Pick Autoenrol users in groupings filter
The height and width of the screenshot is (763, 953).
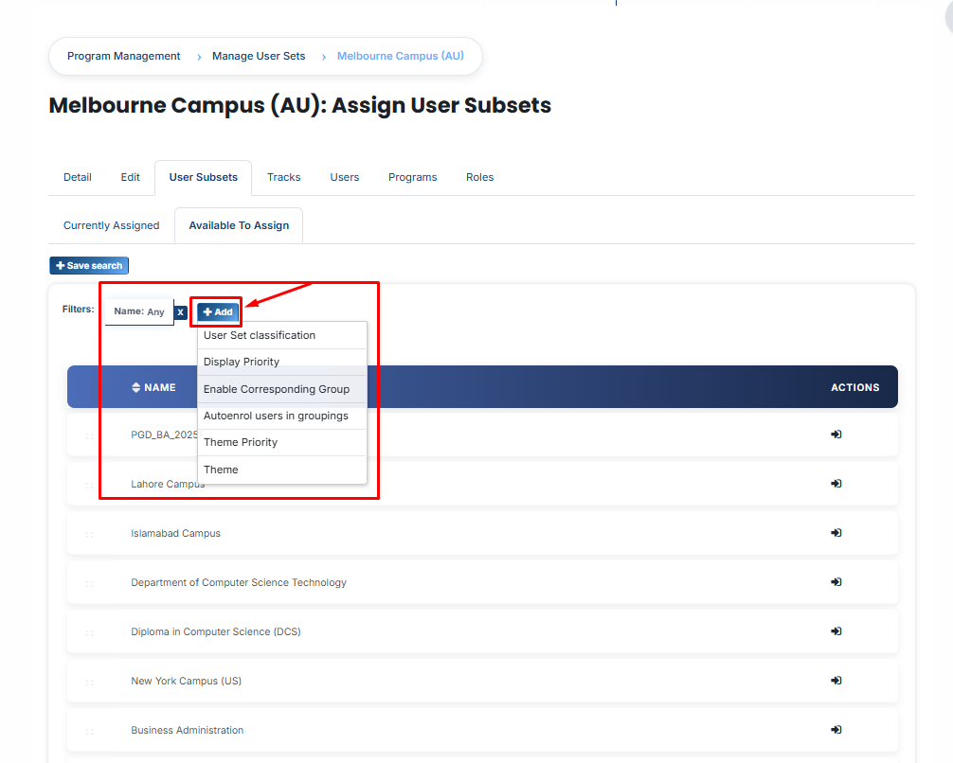pos(282,416)
